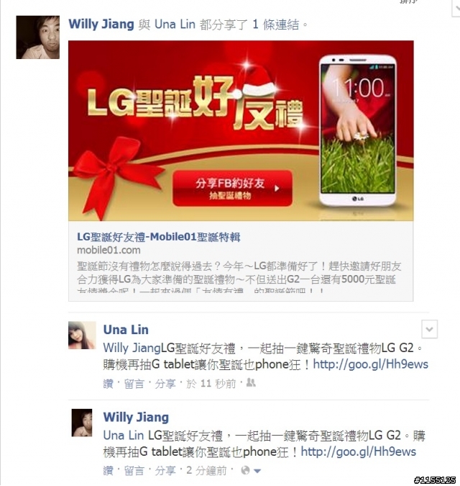Click the mobile01.com domain text
Screen dimensions: 460x486
pyautogui.click(x=109, y=250)
